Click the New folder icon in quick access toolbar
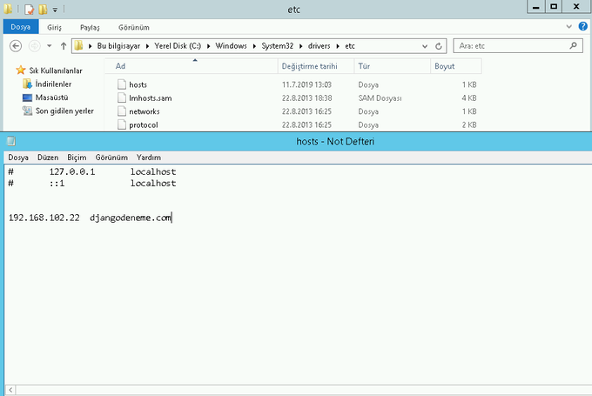The width and height of the screenshot is (592, 396). pos(43,9)
